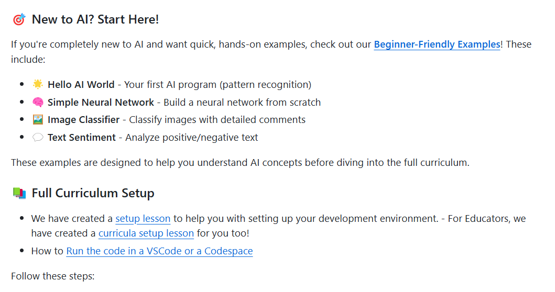Click the Hello AI World bold text

(x=81, y=84)
